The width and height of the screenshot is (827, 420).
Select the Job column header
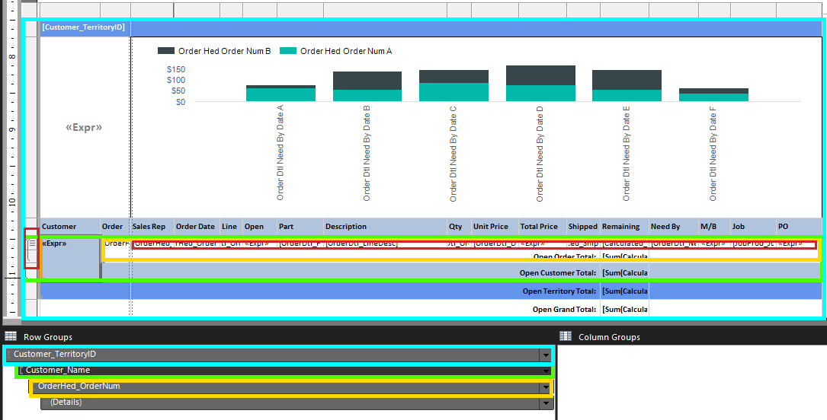752,226
